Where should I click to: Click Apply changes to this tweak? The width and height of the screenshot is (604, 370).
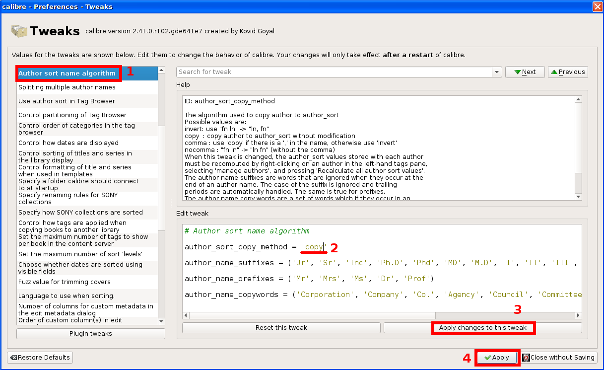[x=483, y=328]
